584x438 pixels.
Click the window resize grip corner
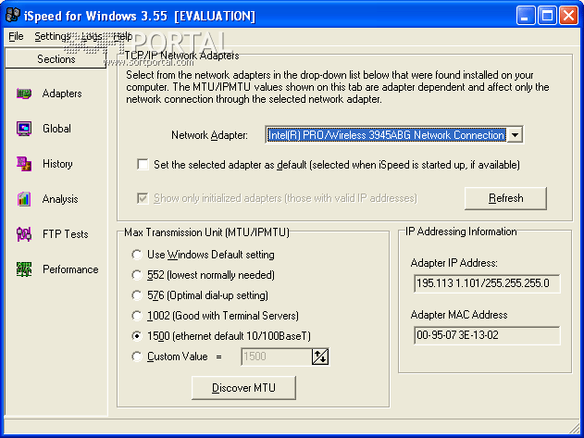(x=575, y=428)
